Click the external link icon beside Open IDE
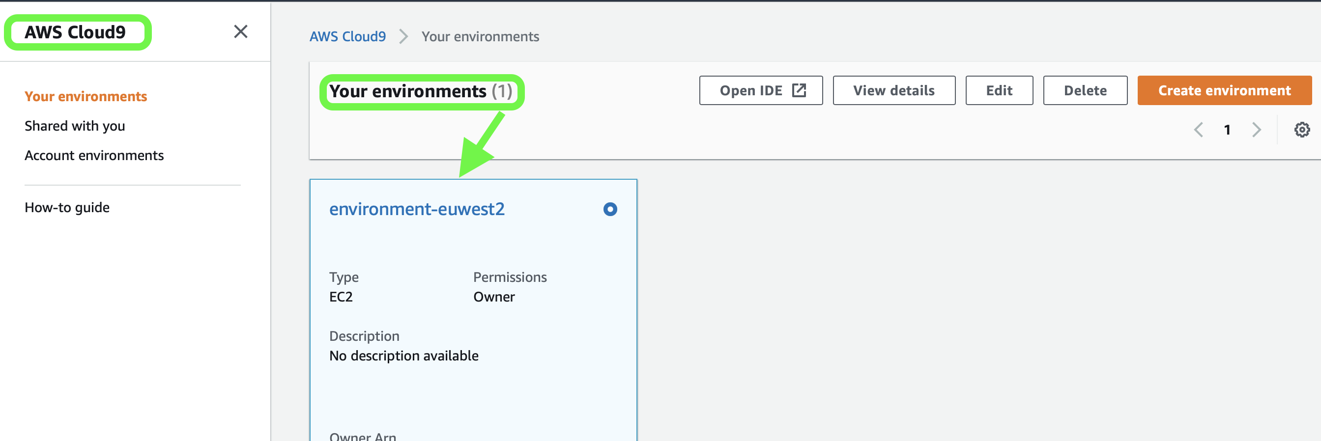This screenshot has width=1321, height=441. pyautogui.click(x=799, y=90)
